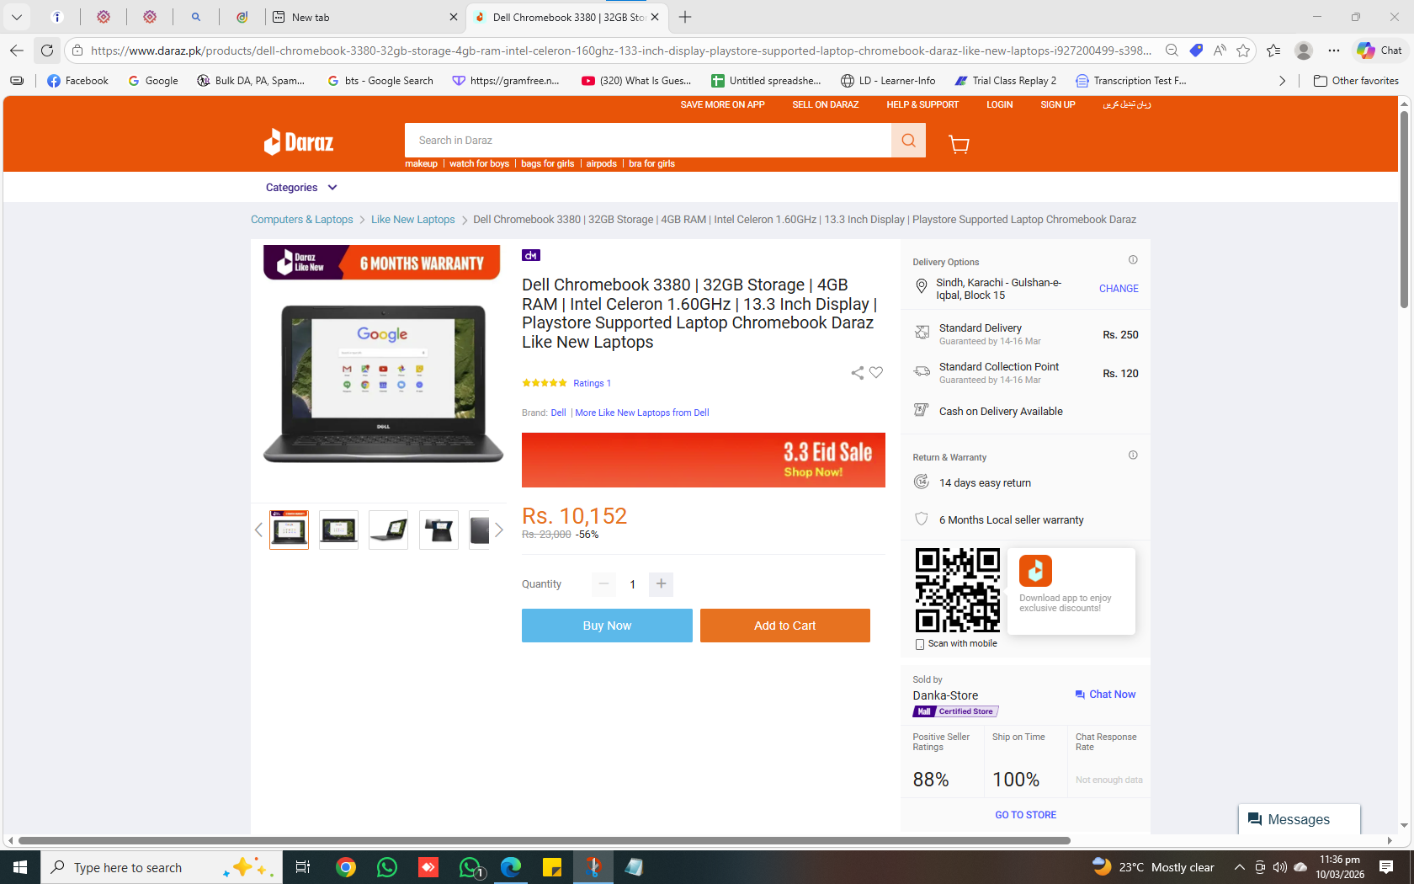Click the Search in Daraz field
Screen dimensions: 1414x884
pos(648,141)
